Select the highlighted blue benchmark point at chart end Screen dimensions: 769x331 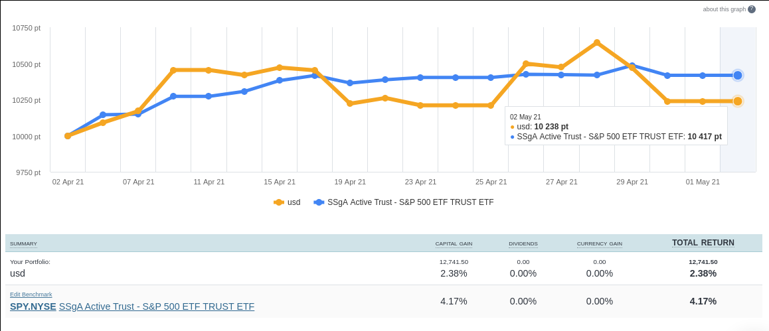click(738, 75)
